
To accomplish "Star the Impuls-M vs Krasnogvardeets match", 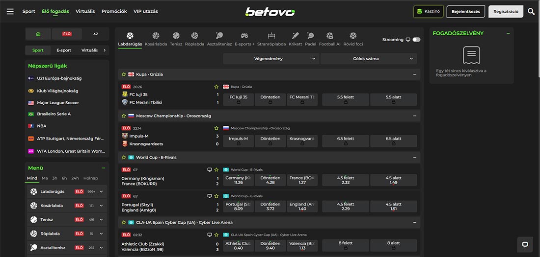I will [x=216, y=128].
